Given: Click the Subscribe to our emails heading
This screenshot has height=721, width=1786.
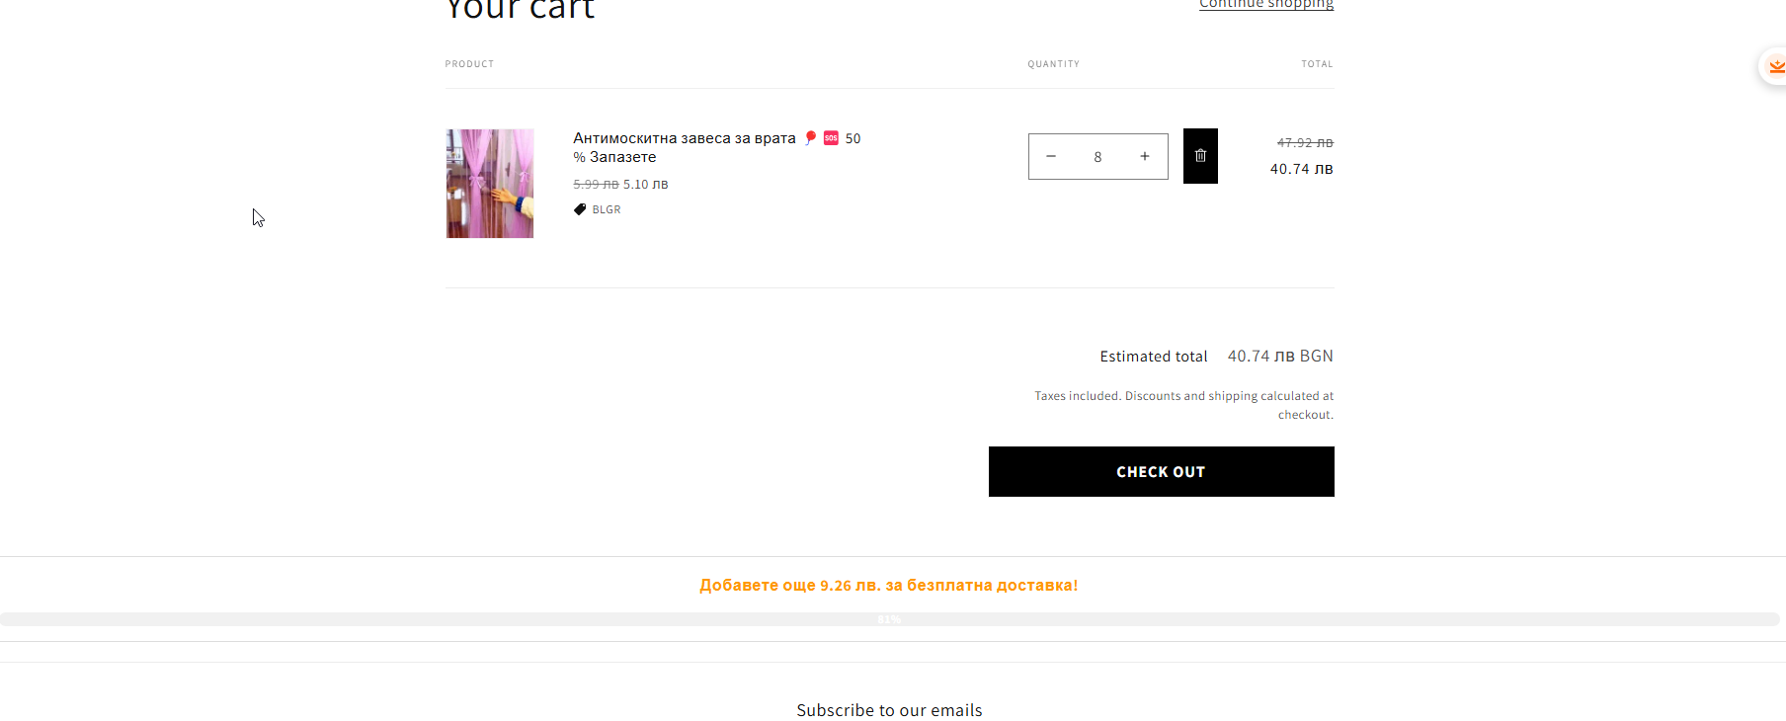Looking at the screenshot, I should pyautogui.click(x=889, y=710).
